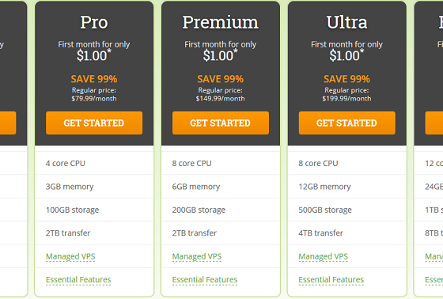Screen dimensions: 443x299
Task: Click the SAVE 99% label under Premium
Action: [x=221, y=79]
